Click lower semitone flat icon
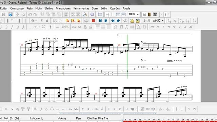Viewport: 217px width, 122px height. pyautogui.click(x=175, y=21)
